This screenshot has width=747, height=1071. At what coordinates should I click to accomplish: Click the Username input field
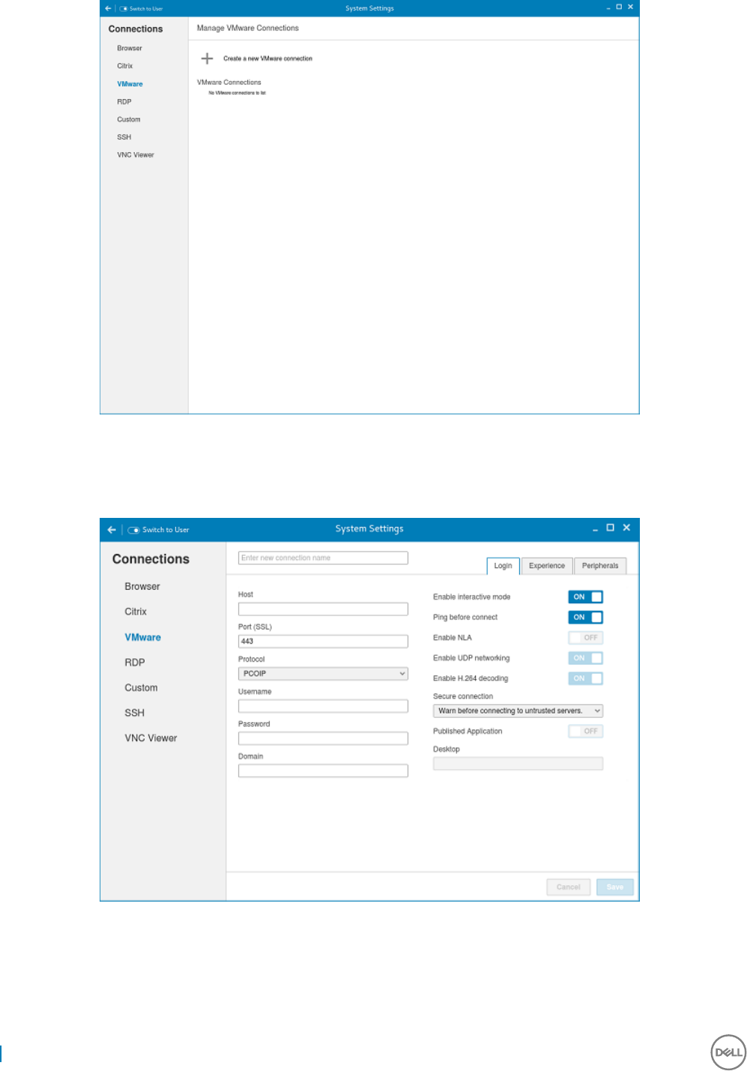pos(323,706)
